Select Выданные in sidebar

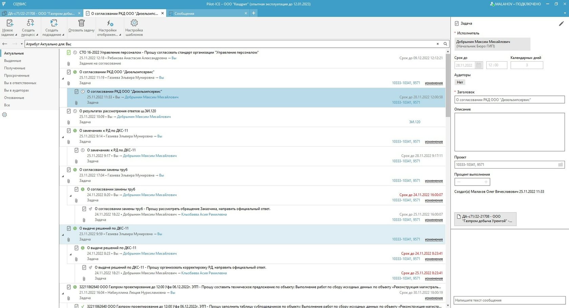click(13, 61)
